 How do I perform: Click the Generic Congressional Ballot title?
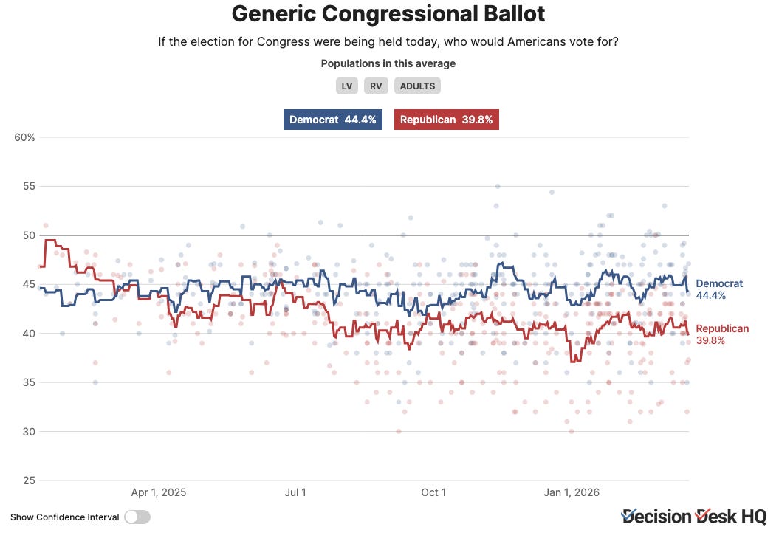(x=388, y=13)
